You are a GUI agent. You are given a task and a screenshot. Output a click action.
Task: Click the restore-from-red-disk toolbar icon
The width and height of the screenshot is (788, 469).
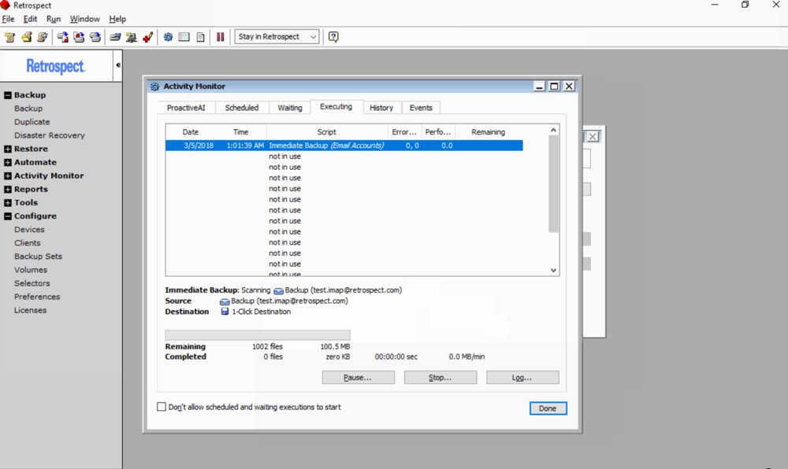click(x=79, y=37)
